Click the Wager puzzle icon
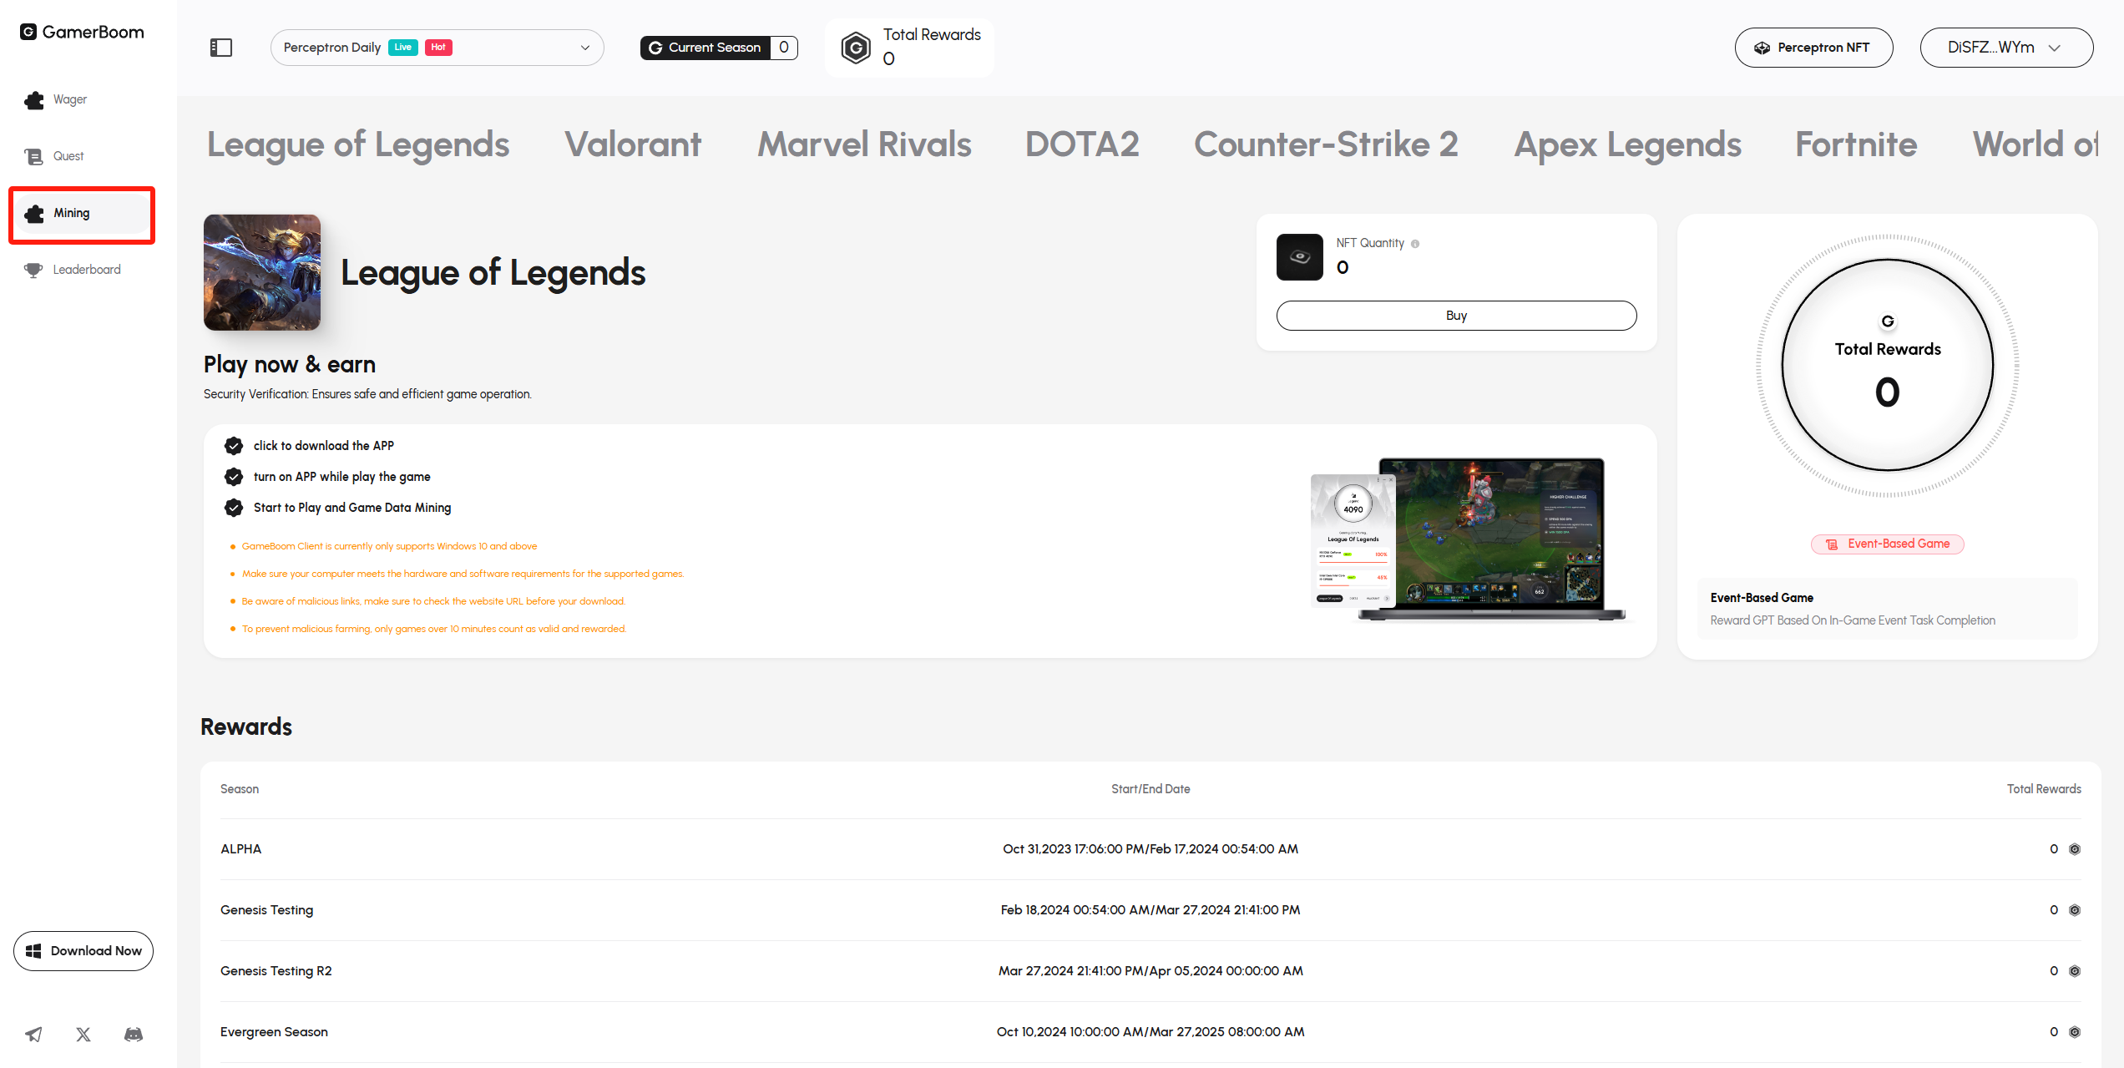 click(33, 100)
